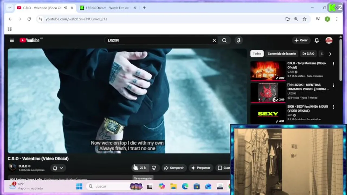Open the green Chrome profile icon
The width and height of the screenshot is (347, 195).
[x=327, y=19]
